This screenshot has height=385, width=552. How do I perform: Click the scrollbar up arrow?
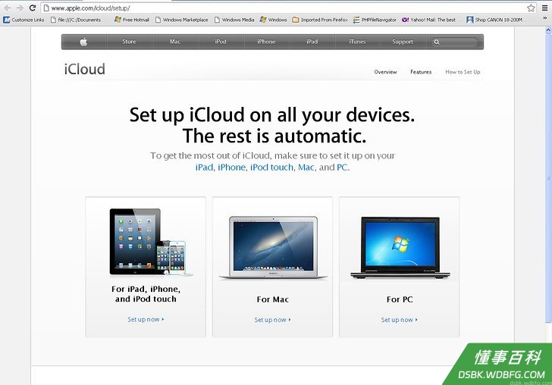548,30
